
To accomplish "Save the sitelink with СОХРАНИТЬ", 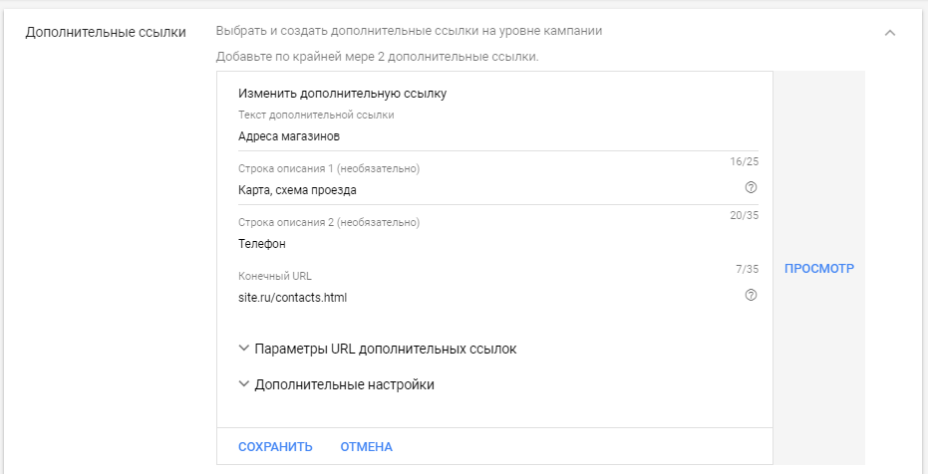I will point(275,447).
